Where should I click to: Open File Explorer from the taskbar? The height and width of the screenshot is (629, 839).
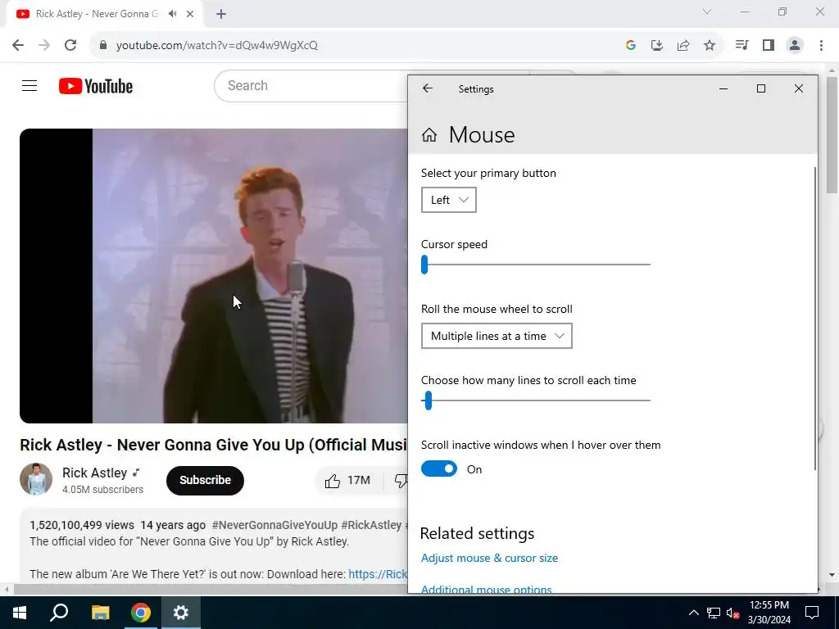click(x=100, y=613)
